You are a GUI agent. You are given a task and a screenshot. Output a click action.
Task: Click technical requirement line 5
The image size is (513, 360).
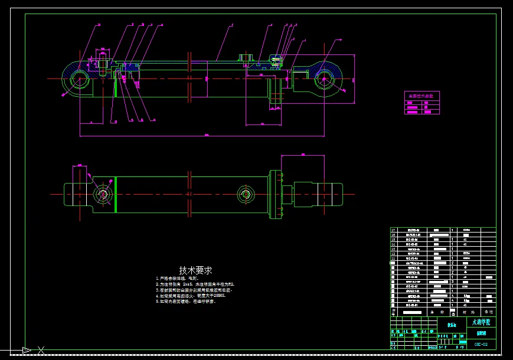pos(186,302)
